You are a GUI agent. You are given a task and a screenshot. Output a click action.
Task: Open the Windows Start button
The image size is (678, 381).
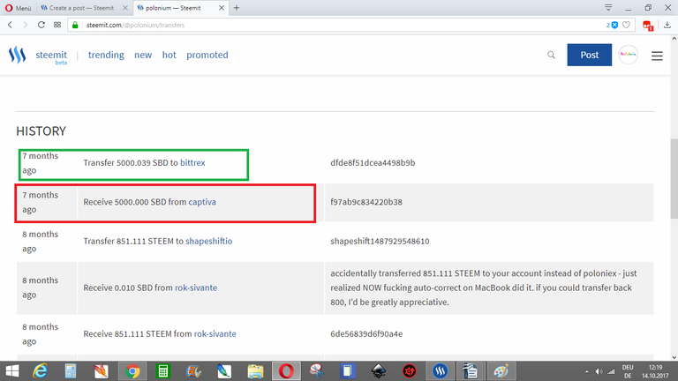[12, 371]
